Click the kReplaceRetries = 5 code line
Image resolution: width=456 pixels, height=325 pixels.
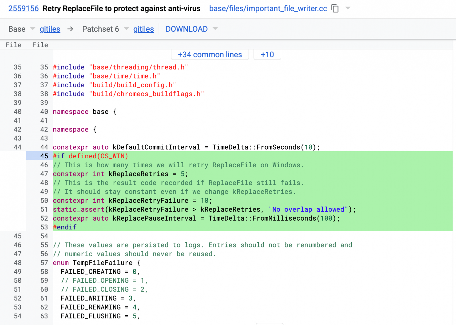coord(120,174)
